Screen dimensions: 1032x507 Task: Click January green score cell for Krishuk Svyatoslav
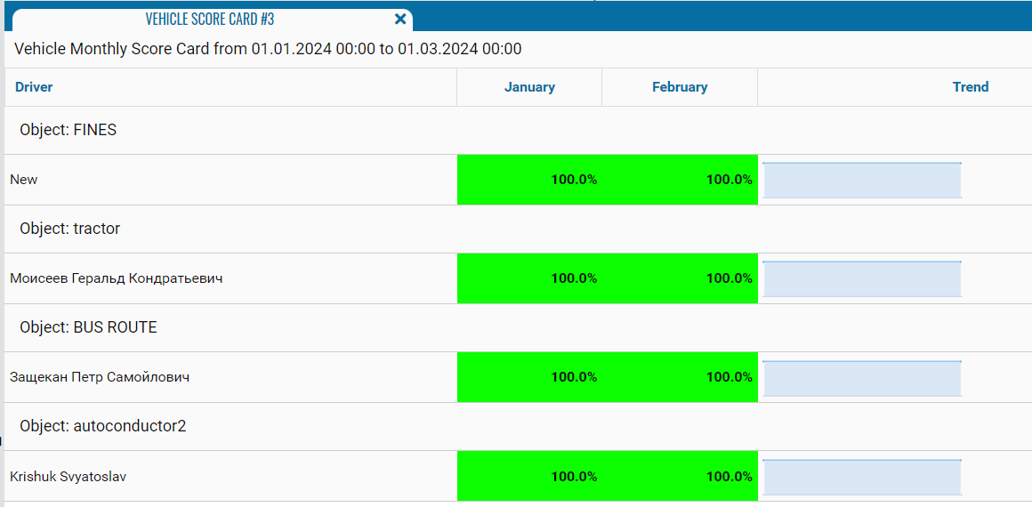tap(530, 477)
